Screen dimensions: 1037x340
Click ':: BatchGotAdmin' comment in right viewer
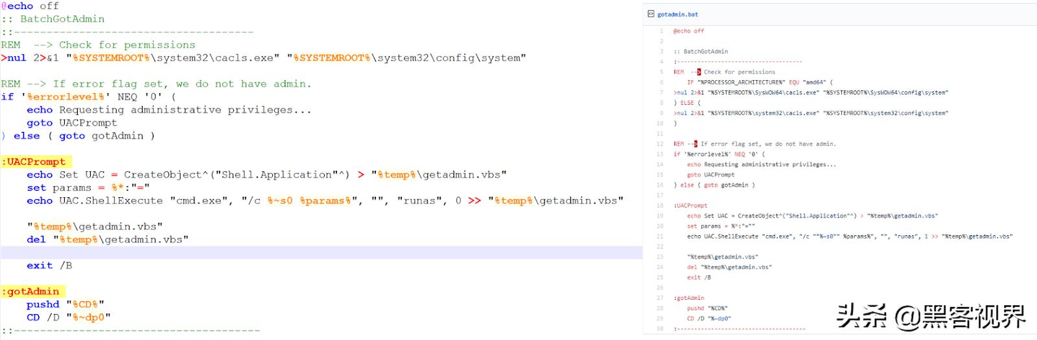(701, 51)
